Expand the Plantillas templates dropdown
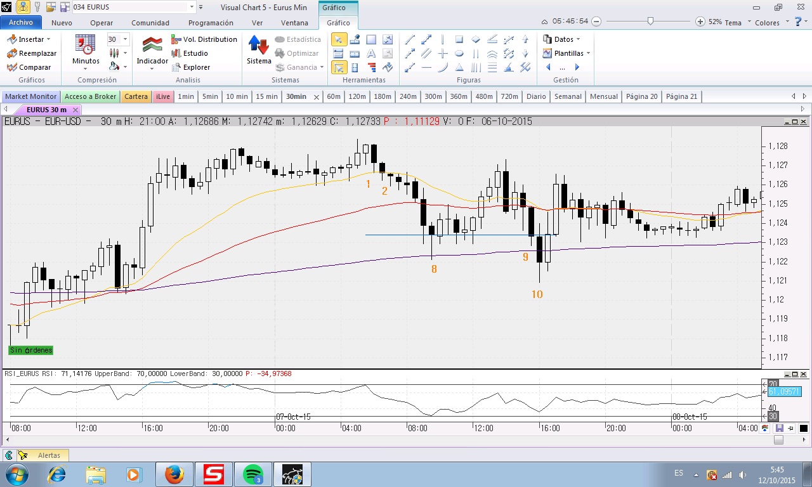This screenshot has width=812, height=487. pyautogui.click(x=567, y=53)
